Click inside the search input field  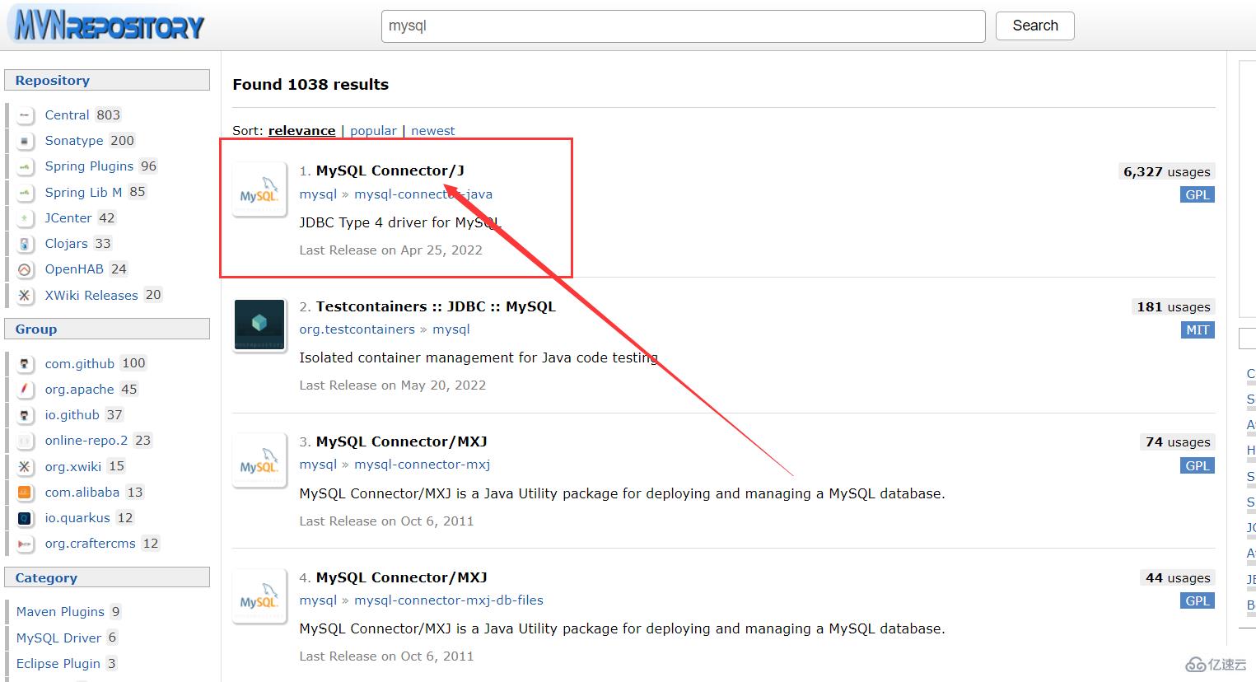[x=682, y=26]
